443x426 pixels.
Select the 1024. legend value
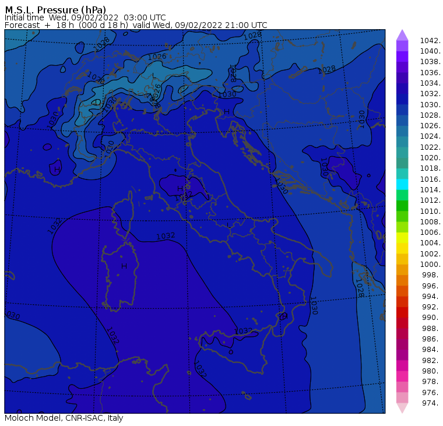[x=430, y=136]
